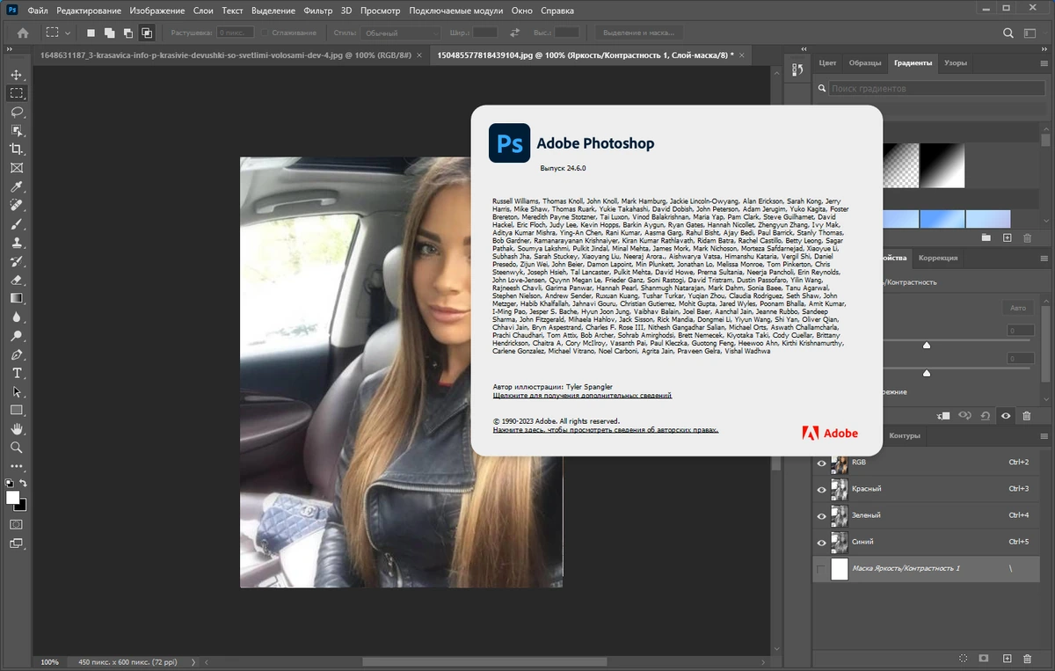Open the Слои menu
This screenshot has width=1055, height=671.
[x=203, y=11]
